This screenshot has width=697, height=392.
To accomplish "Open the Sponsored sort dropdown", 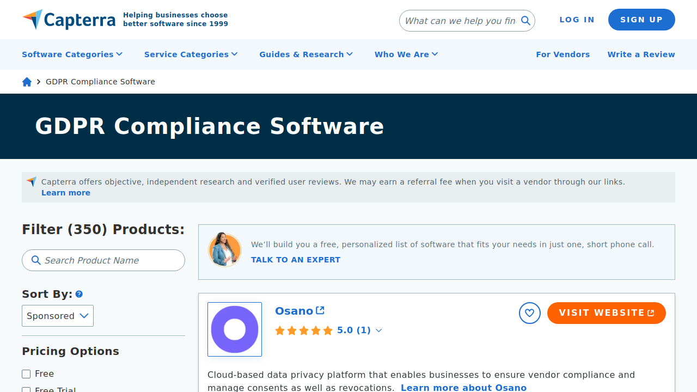I will click(58, 316).
